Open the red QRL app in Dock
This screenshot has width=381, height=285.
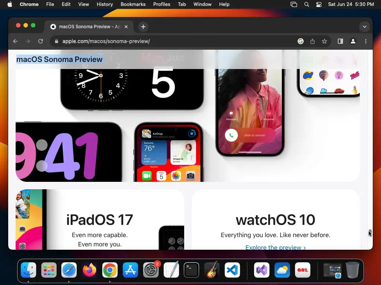pyautogui.click(x=302, y=270)
